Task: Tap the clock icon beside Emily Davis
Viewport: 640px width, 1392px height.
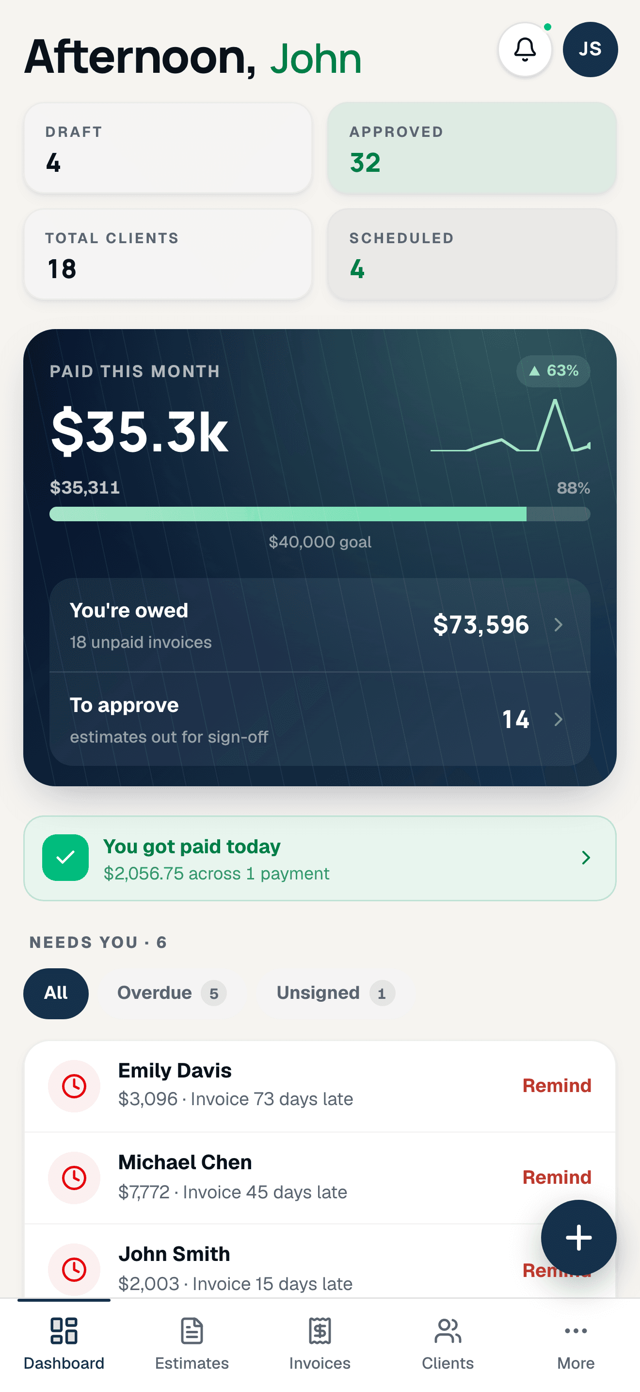Action: click(74, 1086)
